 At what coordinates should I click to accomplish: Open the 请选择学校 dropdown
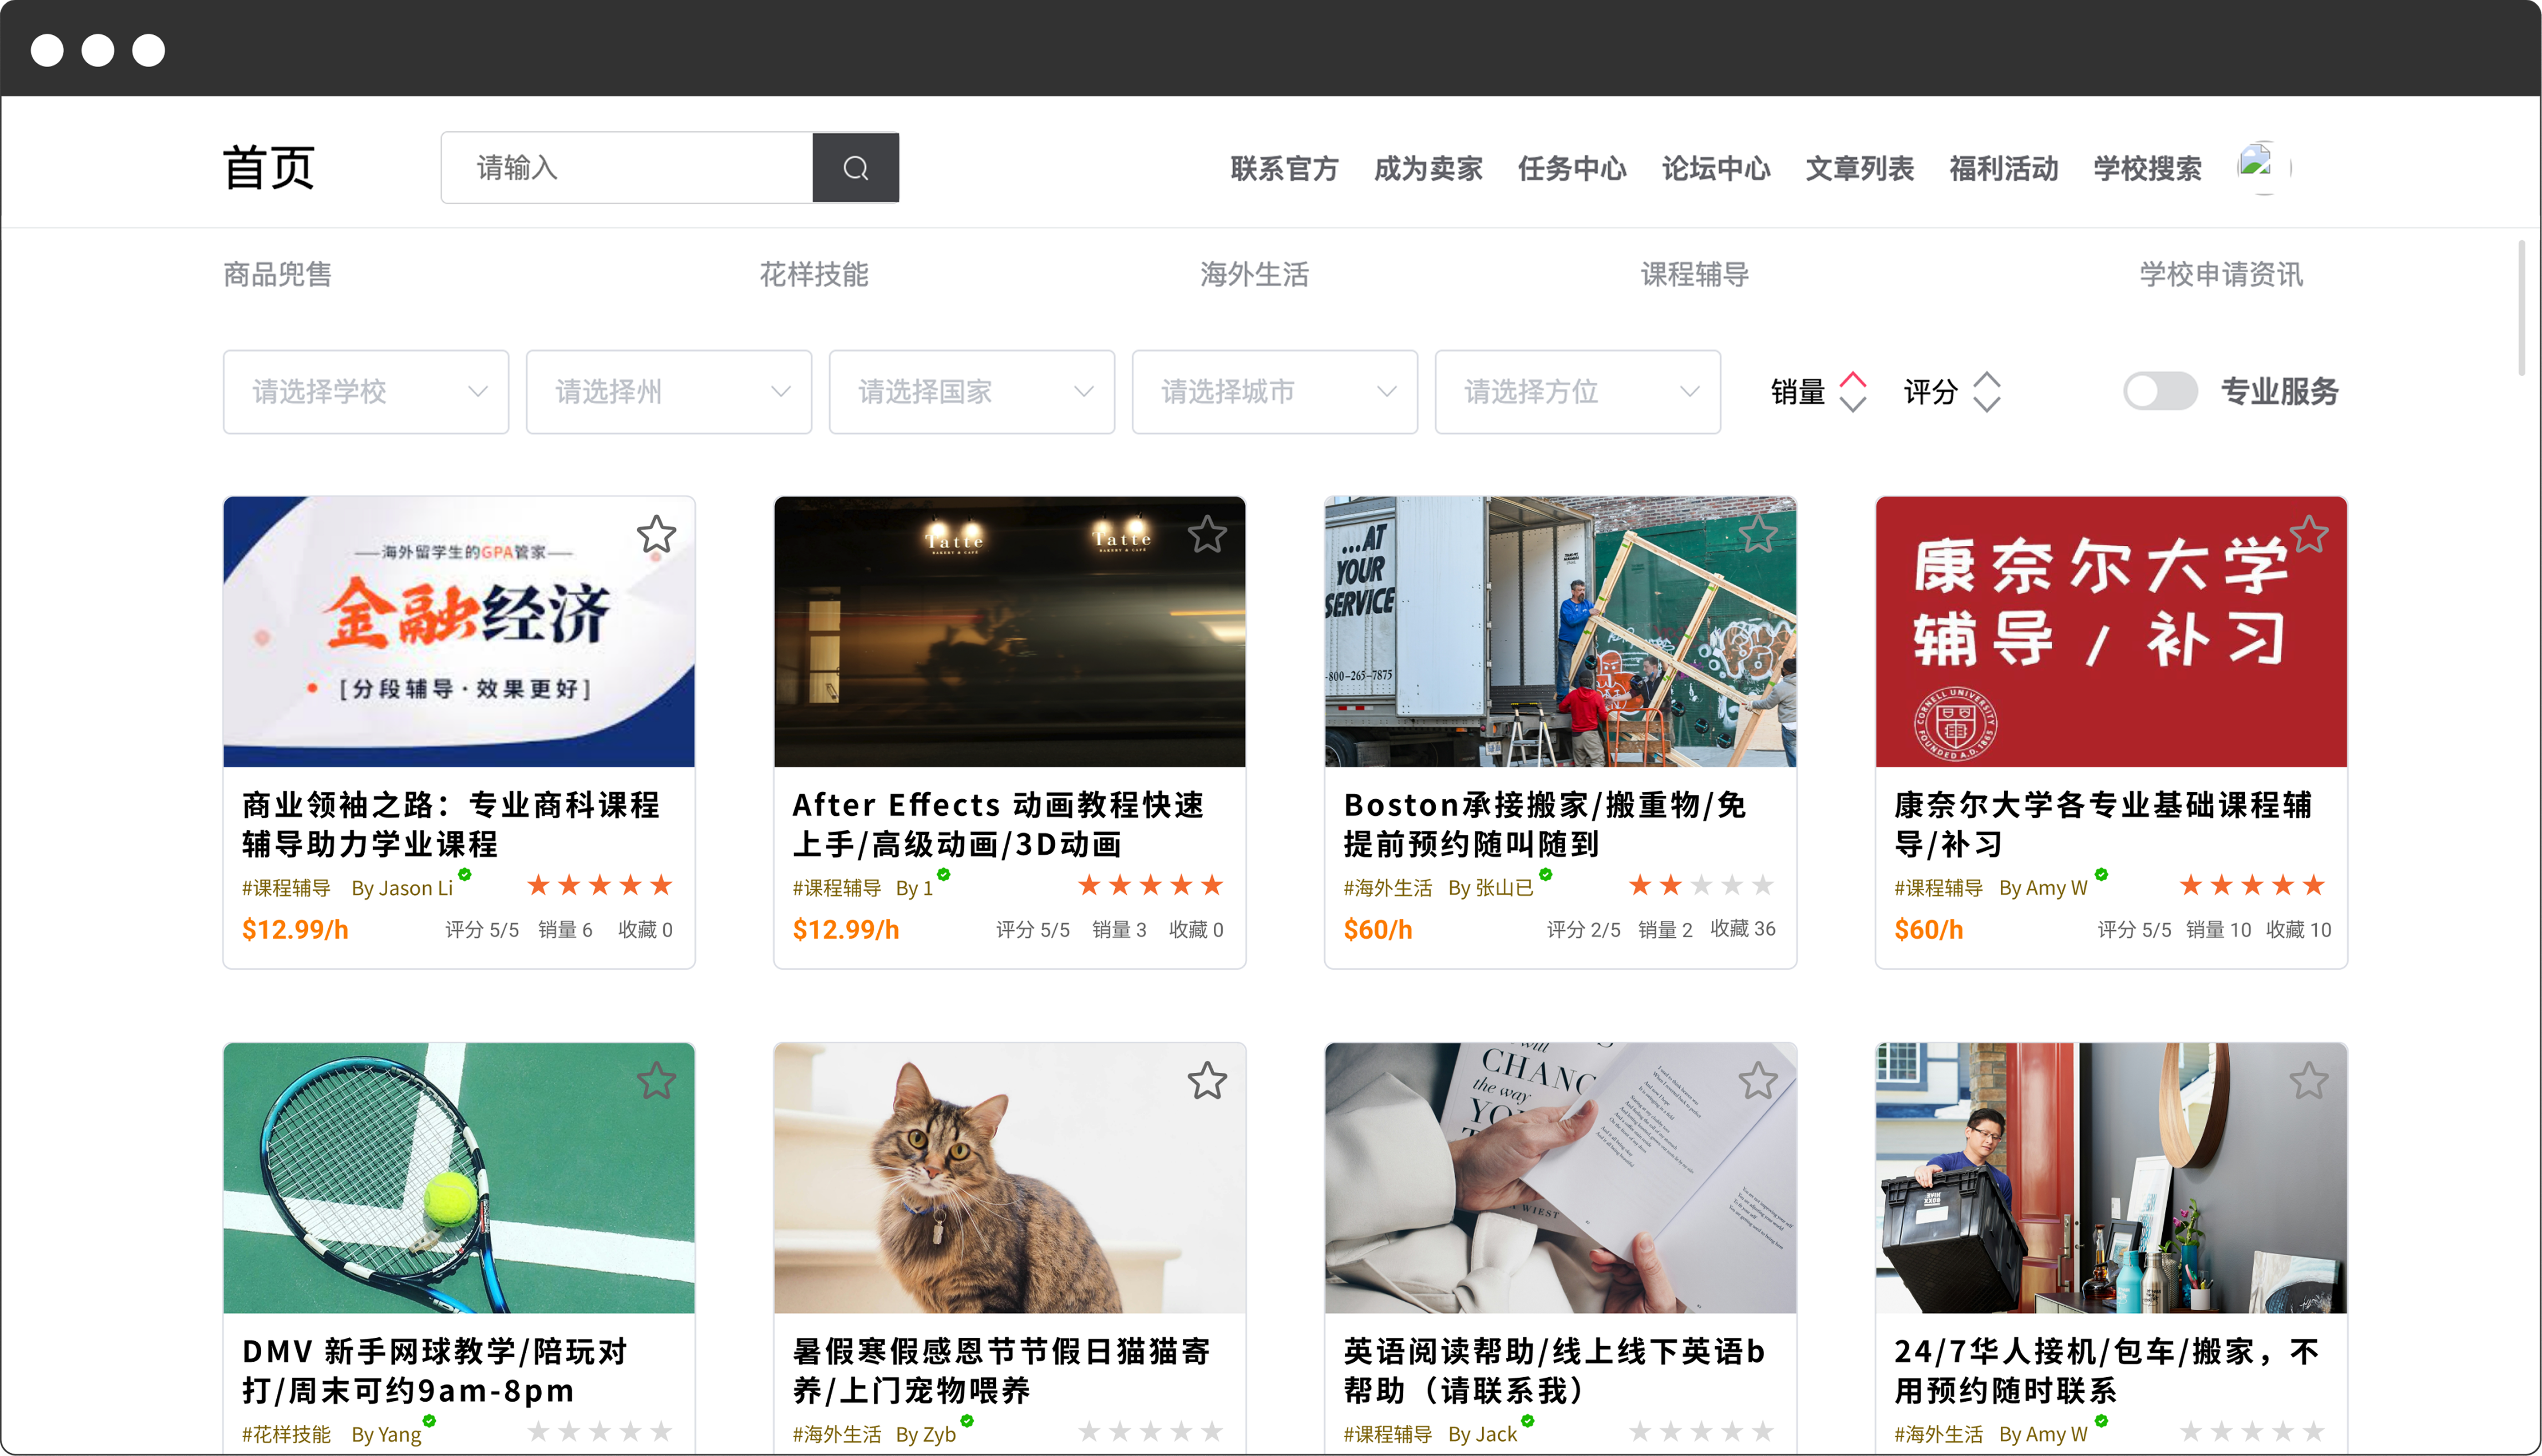(366, 392)
